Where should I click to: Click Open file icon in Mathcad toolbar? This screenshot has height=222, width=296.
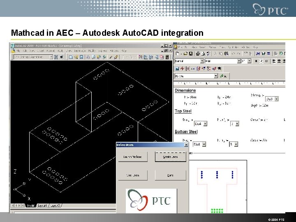pyautogui.click(x=186, y=53)
